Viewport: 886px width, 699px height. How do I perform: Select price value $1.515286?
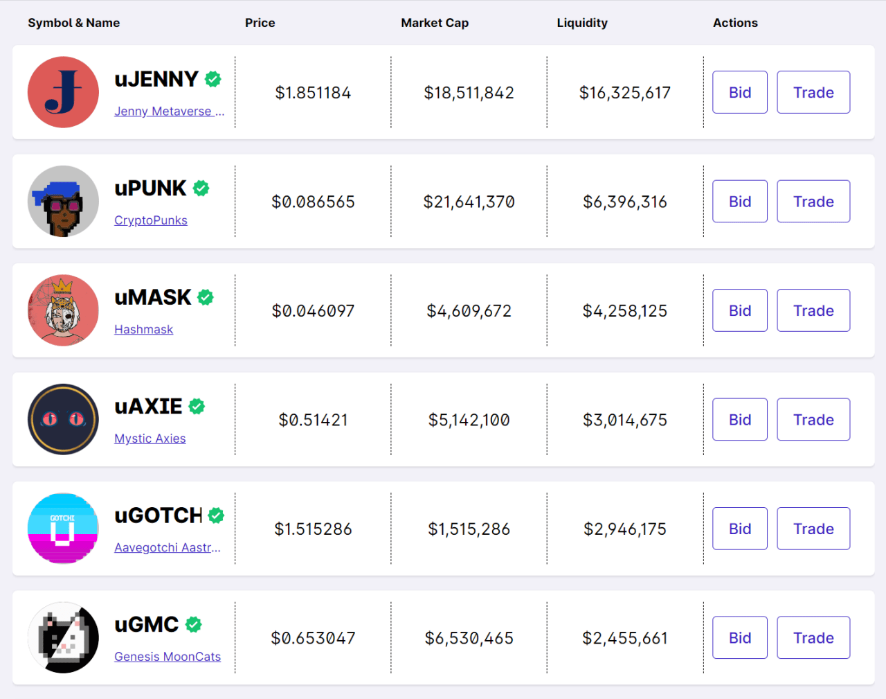313,529
